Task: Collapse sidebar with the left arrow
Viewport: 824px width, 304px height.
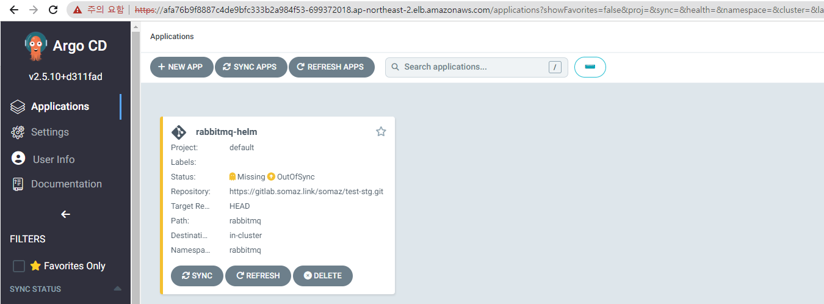Action: (66, 214)
